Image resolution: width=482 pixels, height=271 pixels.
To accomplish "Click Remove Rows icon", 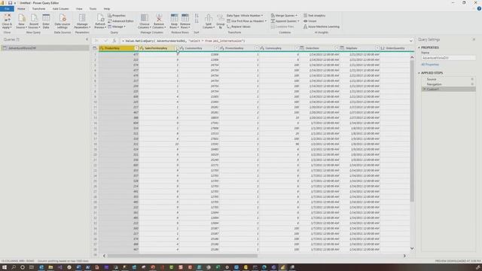I will point(185,18).
